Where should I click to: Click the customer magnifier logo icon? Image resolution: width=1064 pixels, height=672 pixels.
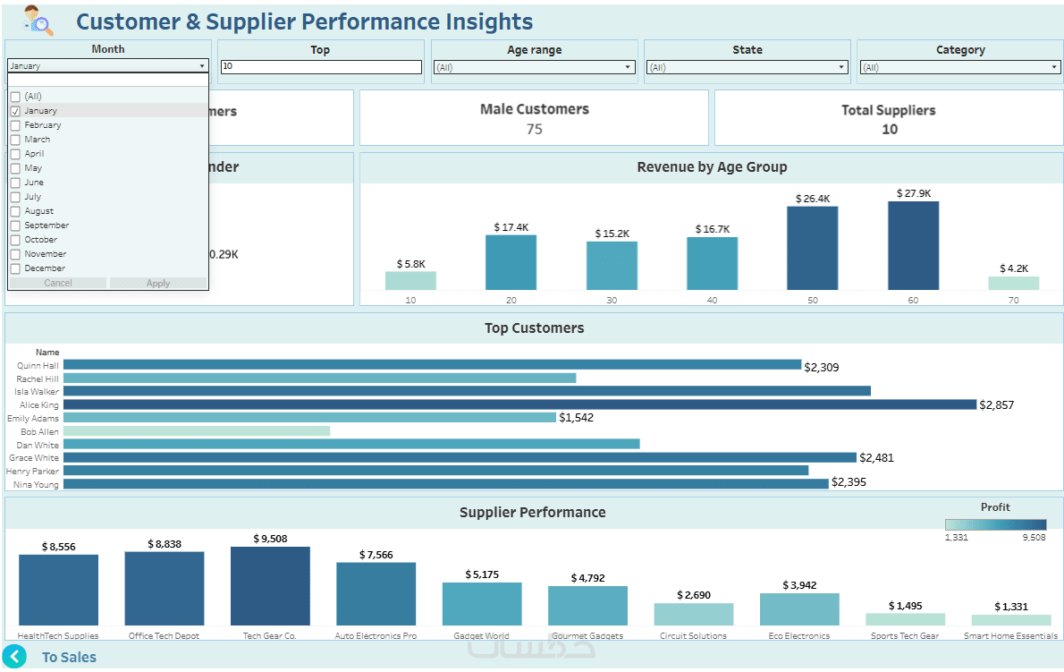[38, 20]
